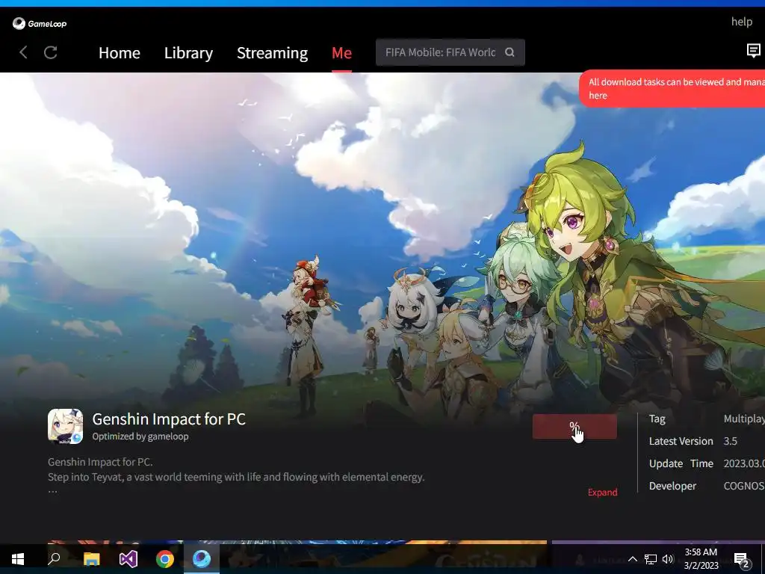The width and height of the screenshot is (765, 574).
Task: Open the Windows notification center
Action: [742, 560]
